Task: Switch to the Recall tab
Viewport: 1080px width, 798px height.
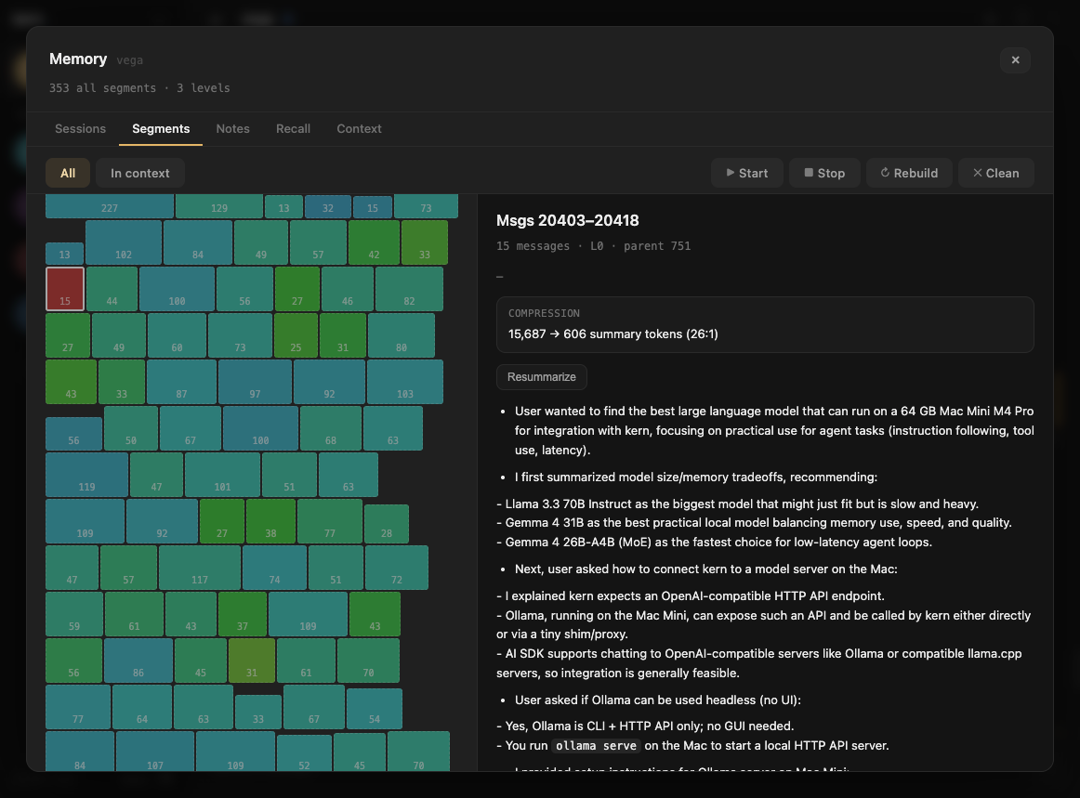Action: click(293, 129)
